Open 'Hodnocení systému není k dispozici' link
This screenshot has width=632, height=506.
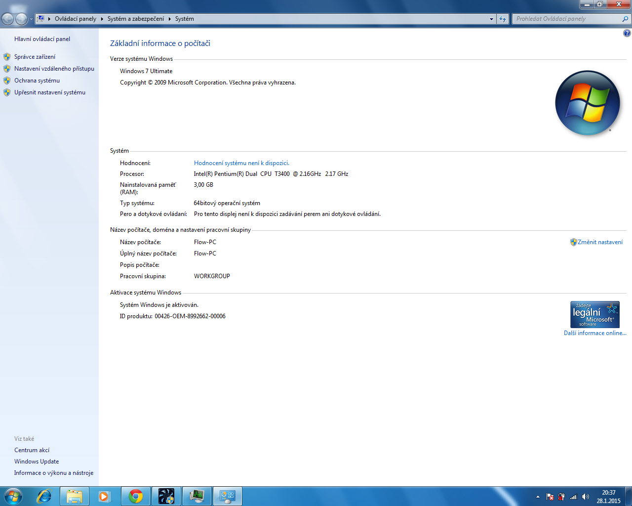(x=241, y=163)
